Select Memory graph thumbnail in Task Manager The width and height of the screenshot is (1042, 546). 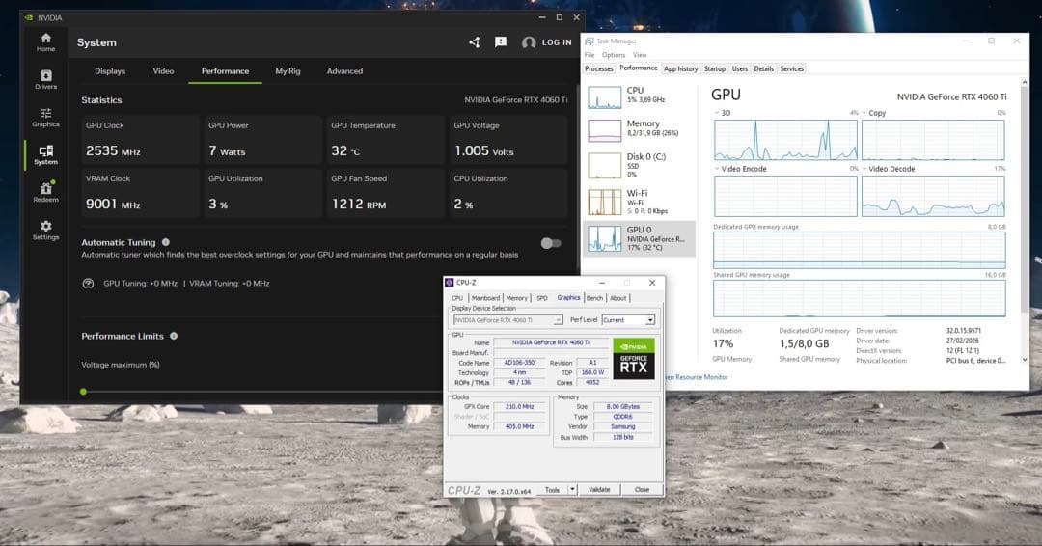click(604, 130)
